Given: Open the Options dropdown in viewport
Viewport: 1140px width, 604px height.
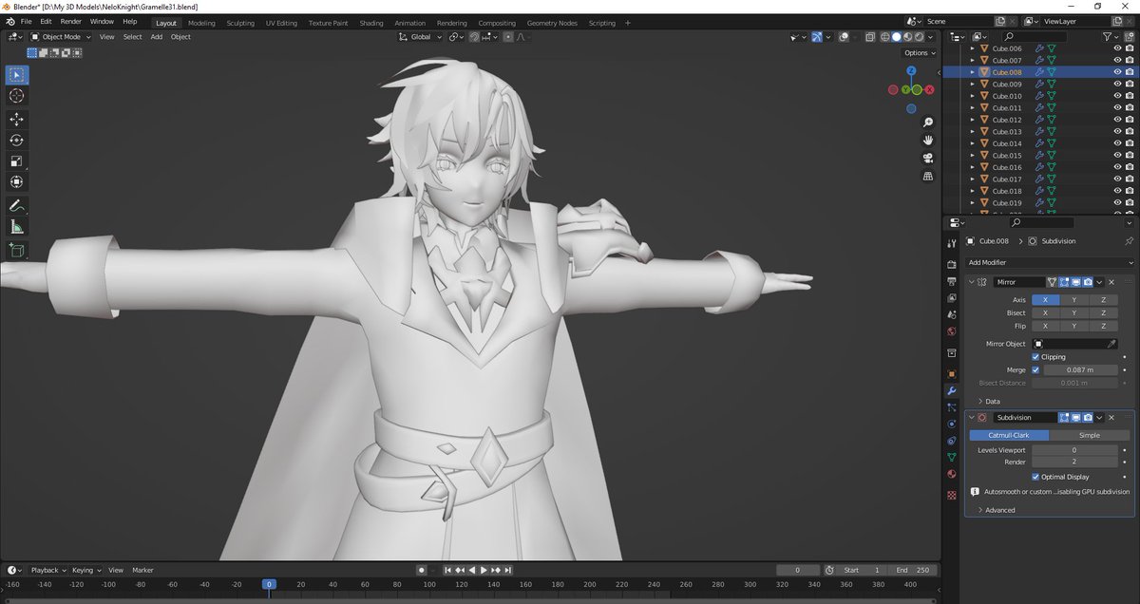Looking at the screenshot, I should (919, 53).
